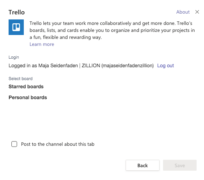
Task: Click the Trello logo icon
Action: pyautogui.click(x=16, y=27)
